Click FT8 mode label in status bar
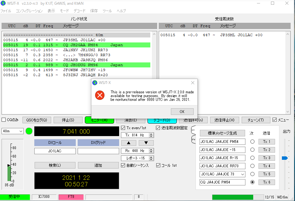This screenshot has width=295, height=201. 71,197
